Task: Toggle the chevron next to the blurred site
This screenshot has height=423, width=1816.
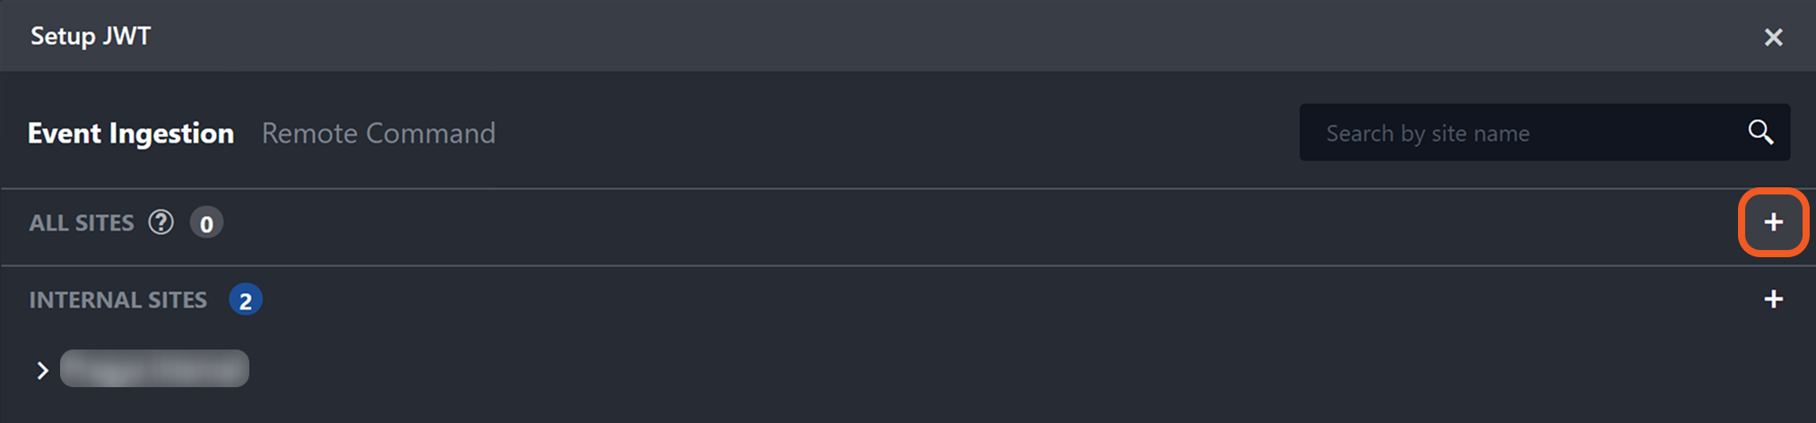Action: pyautogui.click(x=42, y=370)
